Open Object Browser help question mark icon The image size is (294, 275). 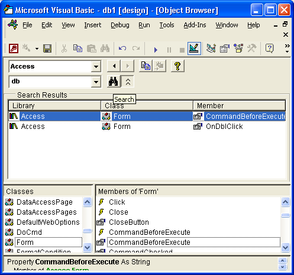click(x=177, y=66)
